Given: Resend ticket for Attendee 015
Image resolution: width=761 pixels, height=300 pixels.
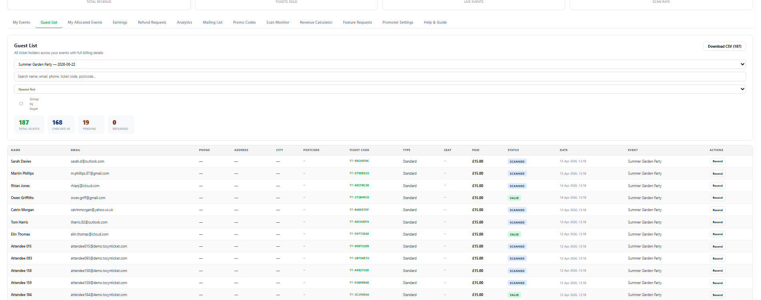Looking at the screenshot, I should click(717, 246).
